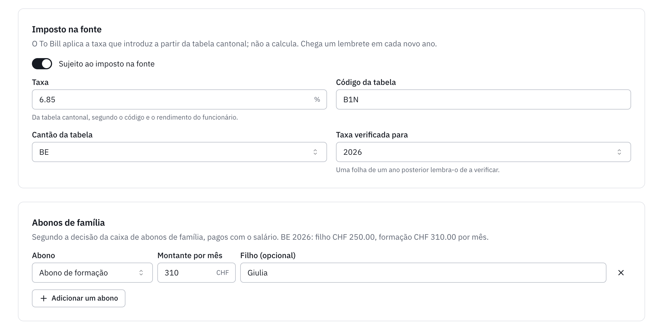
Task: Click hint text Da tabela cantonal, segundo o código
Action: point(135,117)
